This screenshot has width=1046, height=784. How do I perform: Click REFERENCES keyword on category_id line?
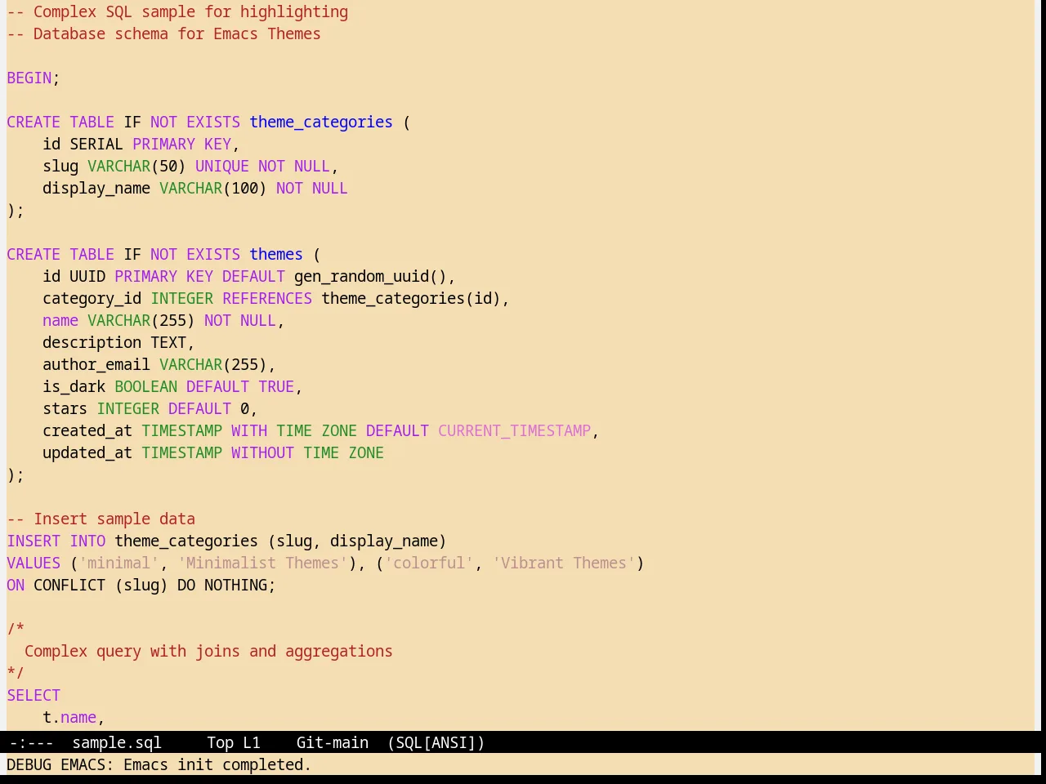click(267, 298)
